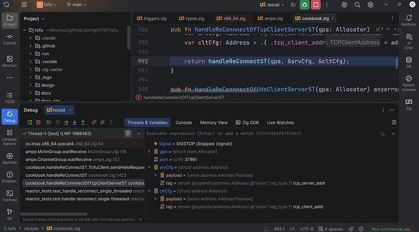Collapse the tofu root project node

[x=24, y=30]
